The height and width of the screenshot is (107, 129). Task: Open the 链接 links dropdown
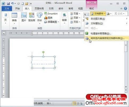pyautogui.click(x=64, y=18)
